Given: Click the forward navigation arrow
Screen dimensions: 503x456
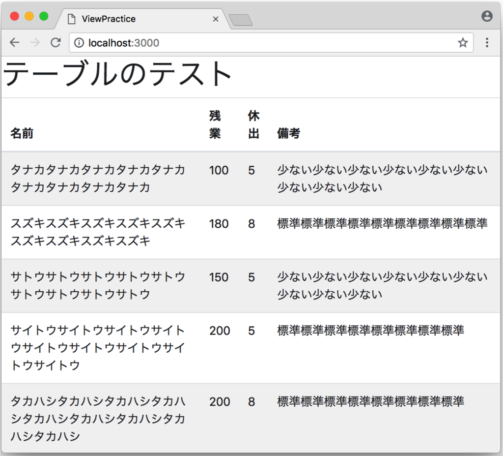Looking at the screenshot, I should pos(34,42).
